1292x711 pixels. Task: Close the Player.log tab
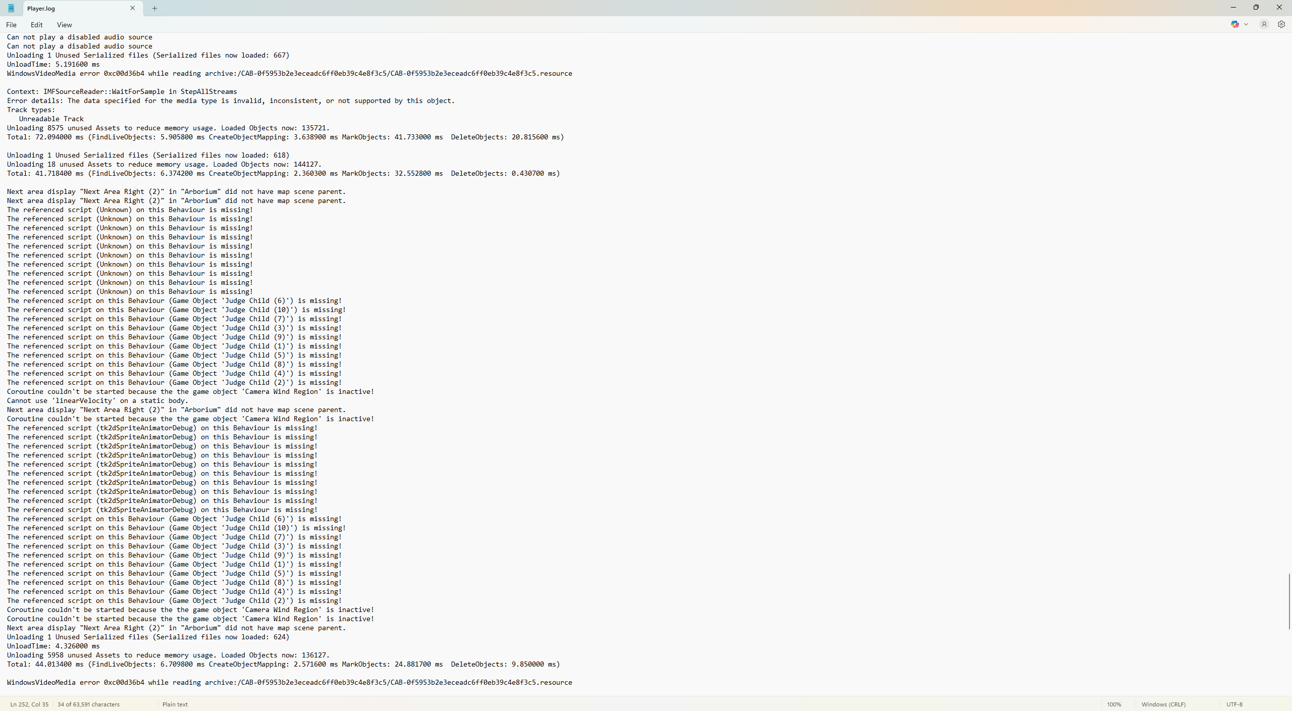133,8
